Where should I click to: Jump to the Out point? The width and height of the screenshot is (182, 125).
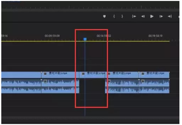click(170, 16)
